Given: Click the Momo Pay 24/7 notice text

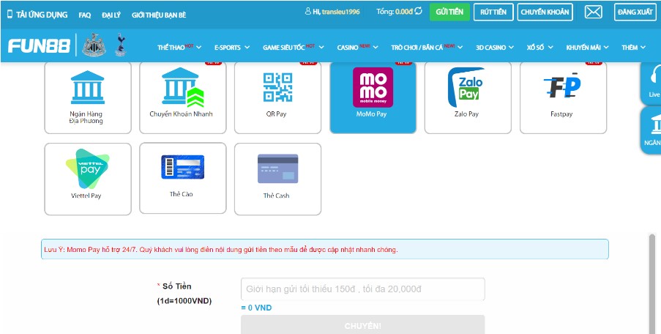Looking at the screenshot, I should [x=221, y=250].
